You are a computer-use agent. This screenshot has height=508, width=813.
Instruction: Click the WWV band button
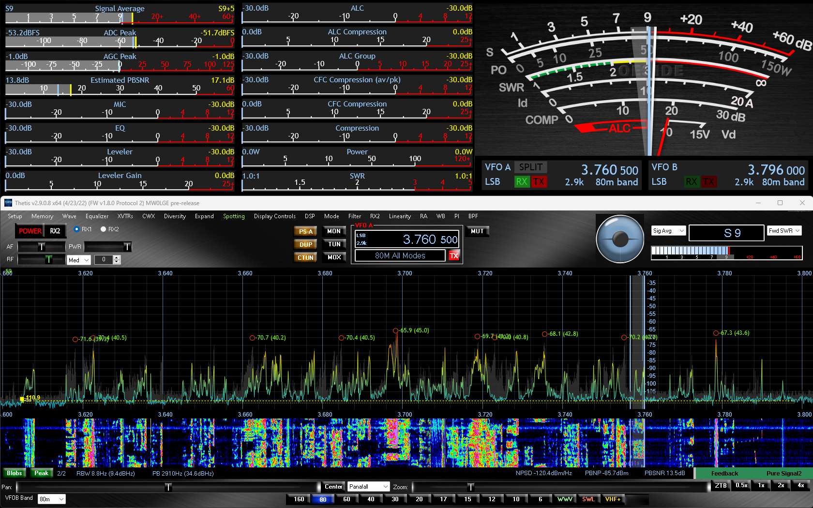pyautogui.click(x=564, y=499)
